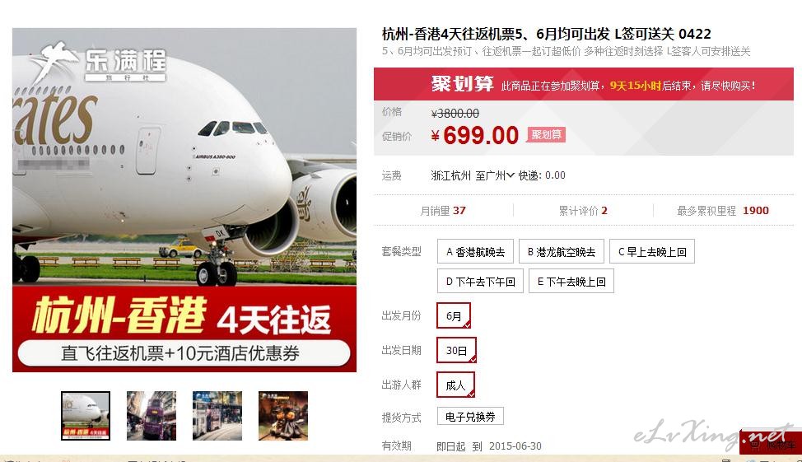
Task: Show the third street tram thumbnail
Action: click(217, 415)
